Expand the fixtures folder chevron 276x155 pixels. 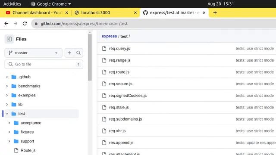[x=9, y=132]
